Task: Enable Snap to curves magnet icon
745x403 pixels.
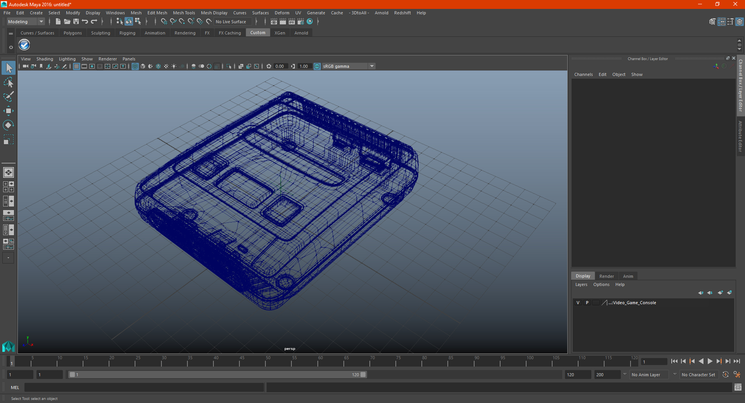Action: point(173,22)
